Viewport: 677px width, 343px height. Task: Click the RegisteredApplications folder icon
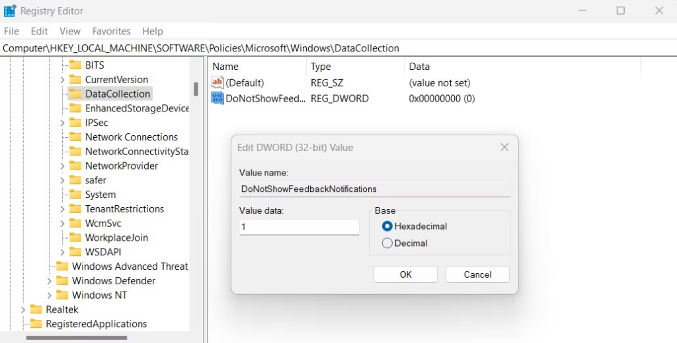pyautogui.click(x=36, y=324)
